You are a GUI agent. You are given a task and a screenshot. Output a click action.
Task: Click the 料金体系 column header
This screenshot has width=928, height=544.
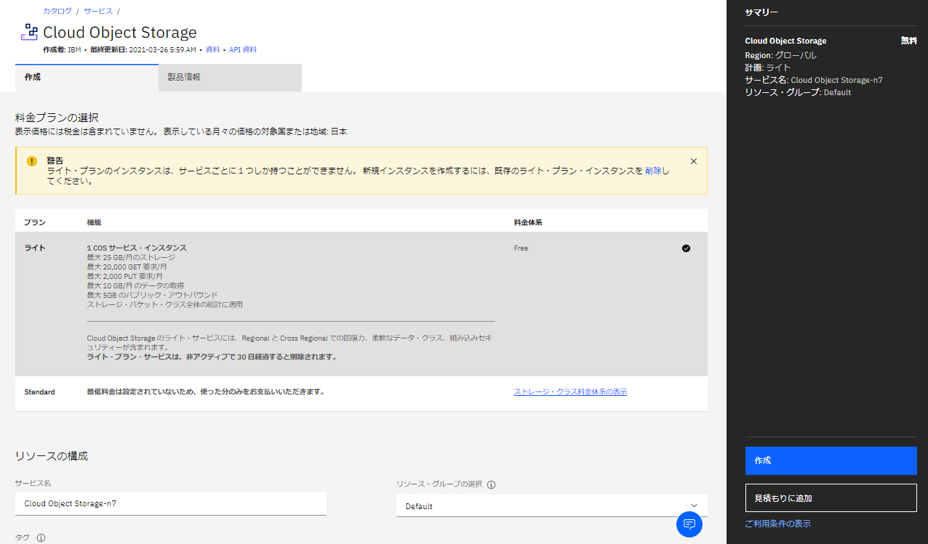[528, 222]
